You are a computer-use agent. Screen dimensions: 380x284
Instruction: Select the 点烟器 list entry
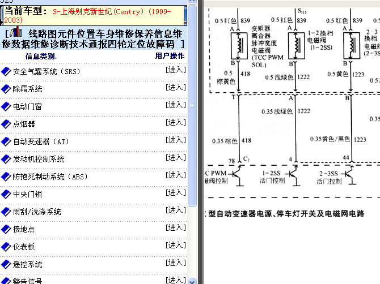[x=24, y=124]
